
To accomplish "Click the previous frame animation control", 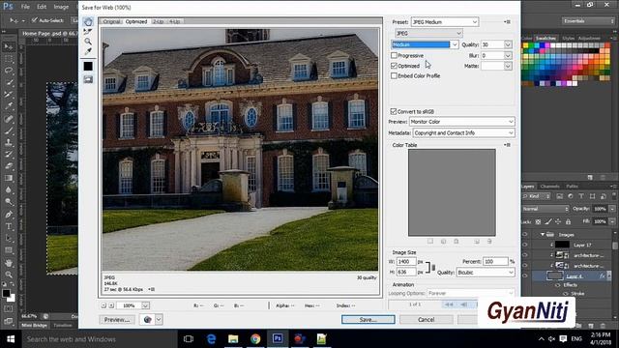I will click(x=464, y=304).
